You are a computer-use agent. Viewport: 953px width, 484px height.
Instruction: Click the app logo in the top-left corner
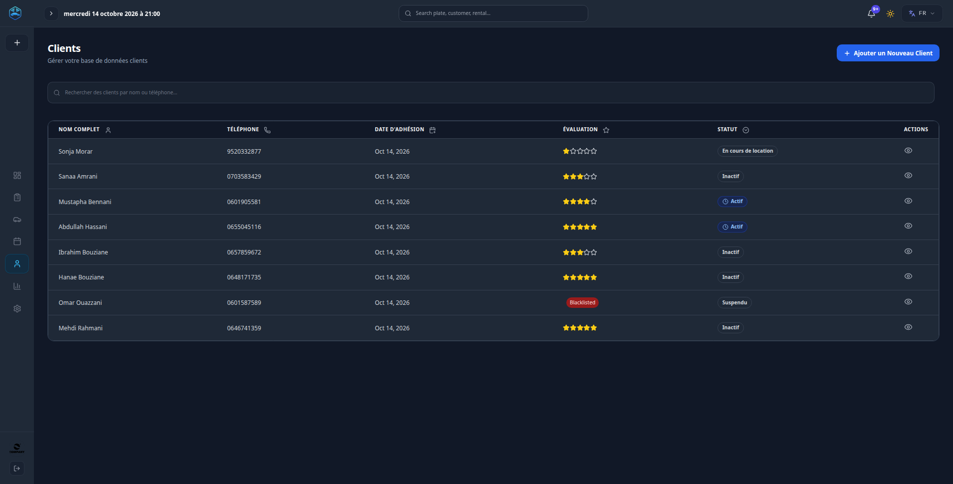click(15, 13)
